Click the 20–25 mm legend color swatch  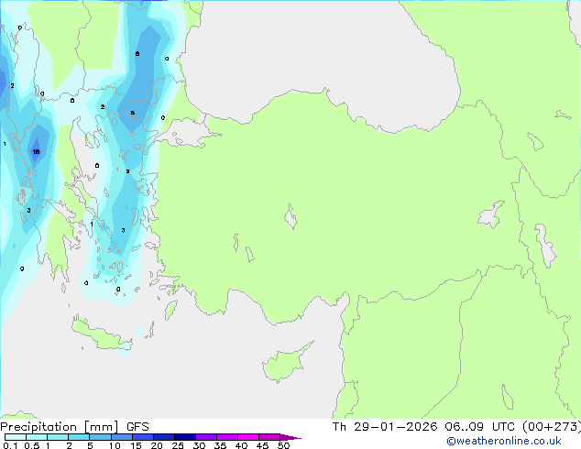(x=164, y=437)
